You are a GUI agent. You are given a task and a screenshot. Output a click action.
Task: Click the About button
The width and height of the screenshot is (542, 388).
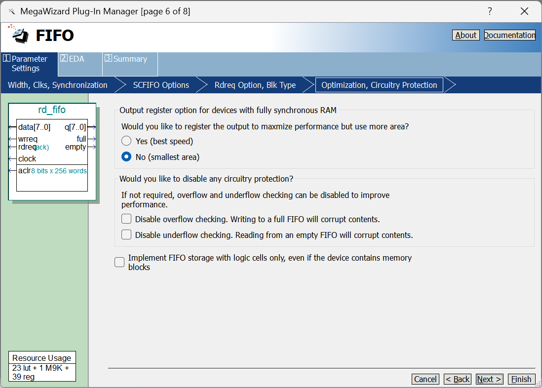tap(465, 35)
